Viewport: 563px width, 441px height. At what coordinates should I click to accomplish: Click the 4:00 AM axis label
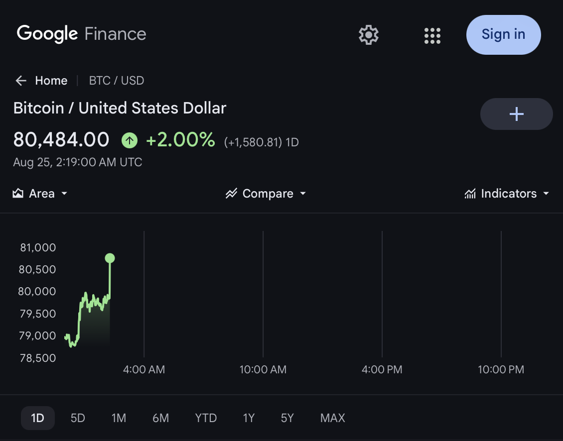pyautogui.click(x=144, y=370)
